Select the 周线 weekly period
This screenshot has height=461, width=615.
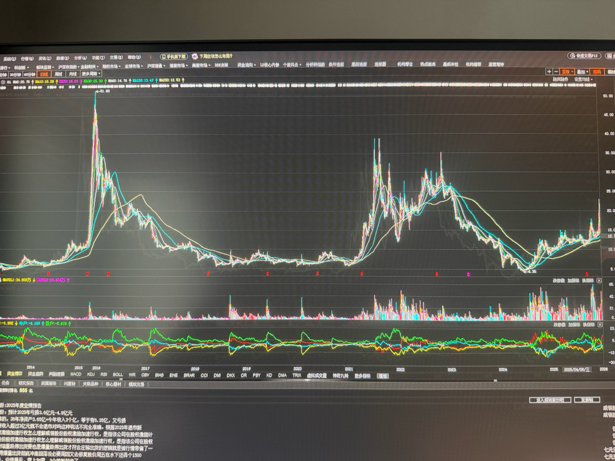point(58,74)
